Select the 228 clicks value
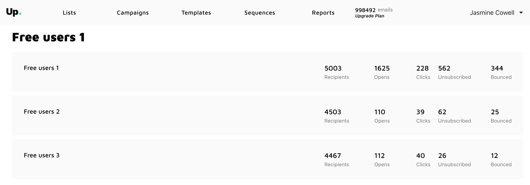This screenshot has width=530, height=185. (422, 68)
